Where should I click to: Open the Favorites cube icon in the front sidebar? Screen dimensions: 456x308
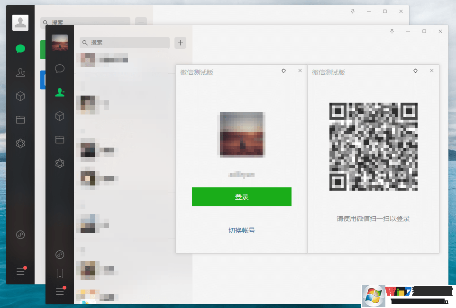60,116
